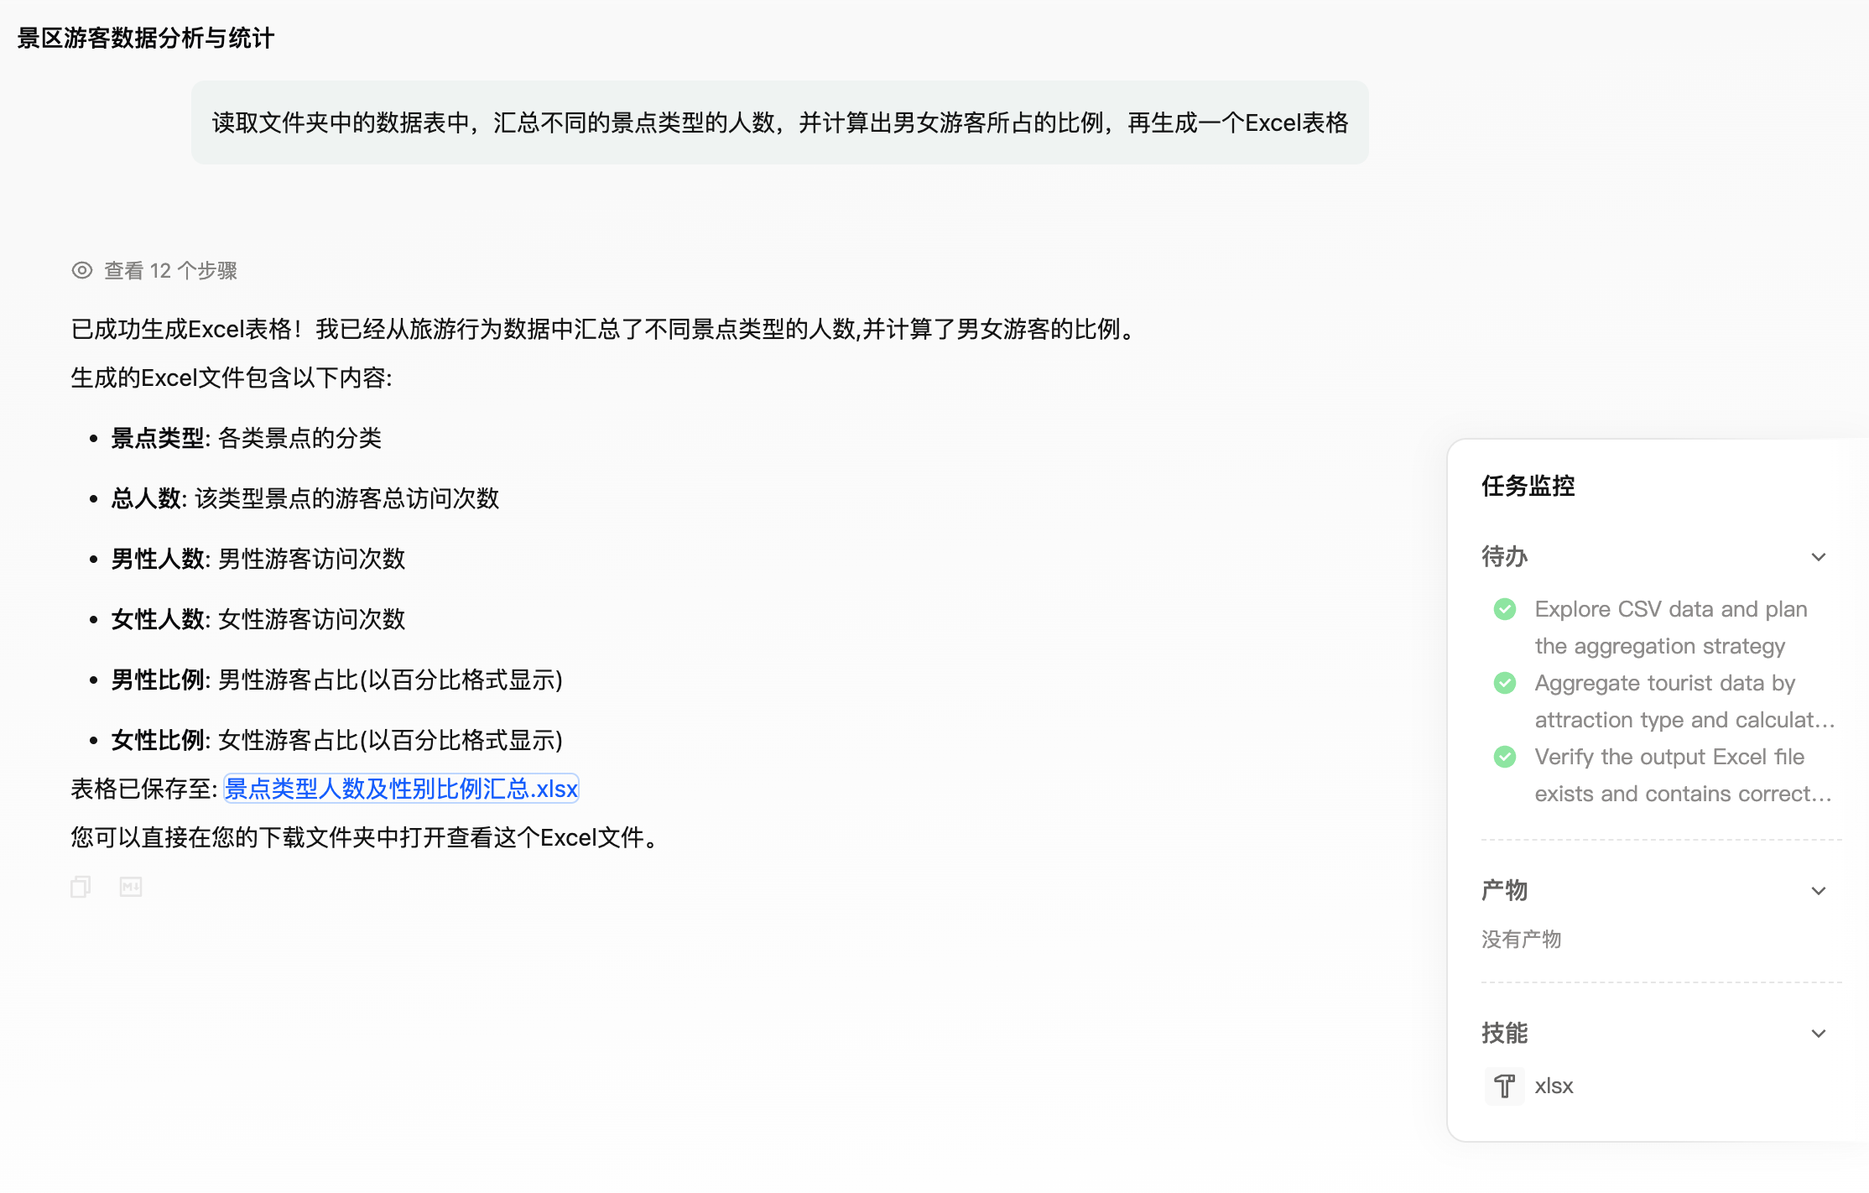
Task: Select the user request message bubble
Action: pyautogui.click(x=779, y=122)
